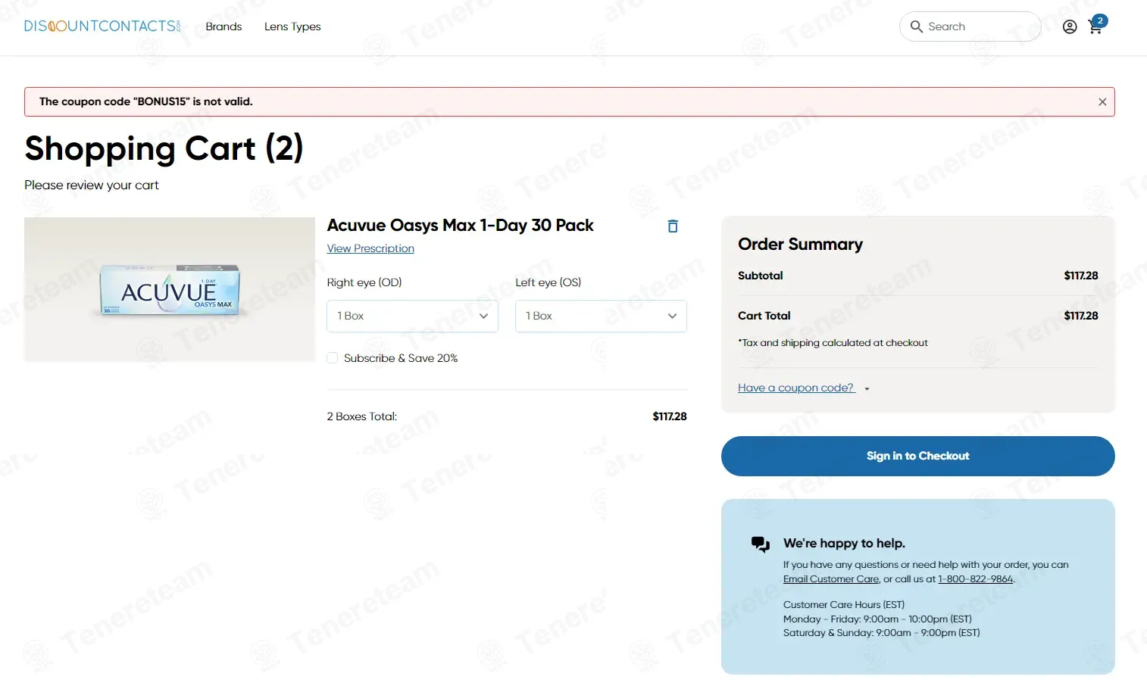This screenshot has height=686, width=1147.
Task: Select the Shopping Cart (2) heading
Action: click(164, 148)
